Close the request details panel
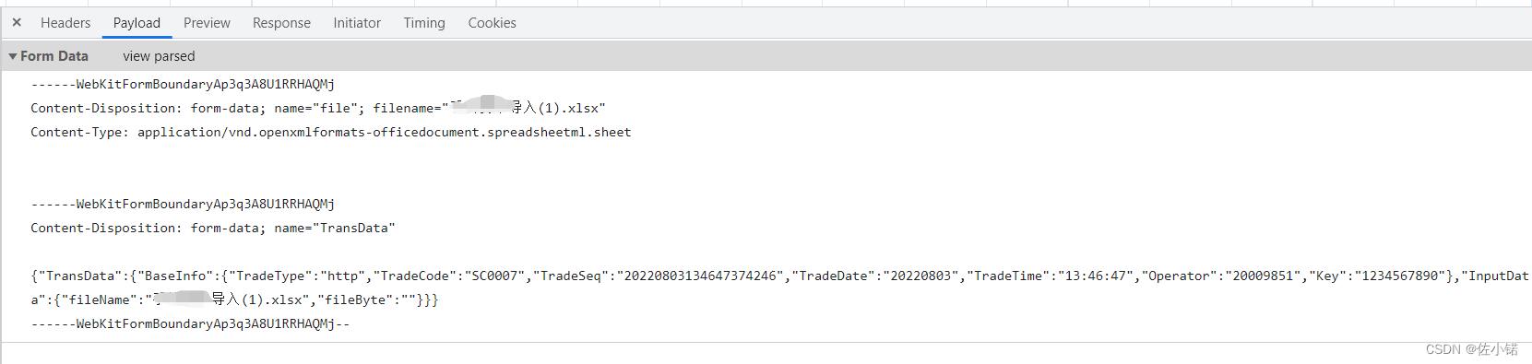Viewport: 1532px width, 364px height. 17,22
